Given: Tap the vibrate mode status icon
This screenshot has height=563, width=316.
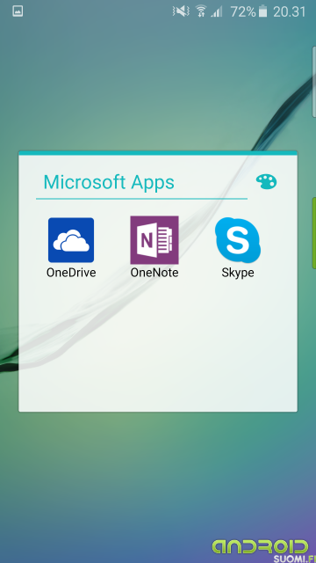Looking at the screenshot, I should pos(181,11).
